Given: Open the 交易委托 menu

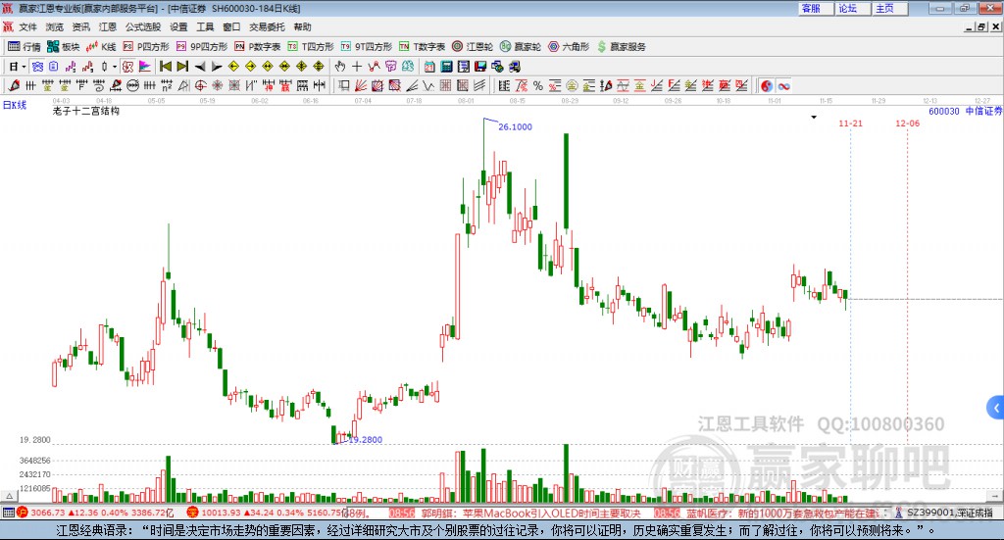Looking at the screenshot, I should pos(267,26).
